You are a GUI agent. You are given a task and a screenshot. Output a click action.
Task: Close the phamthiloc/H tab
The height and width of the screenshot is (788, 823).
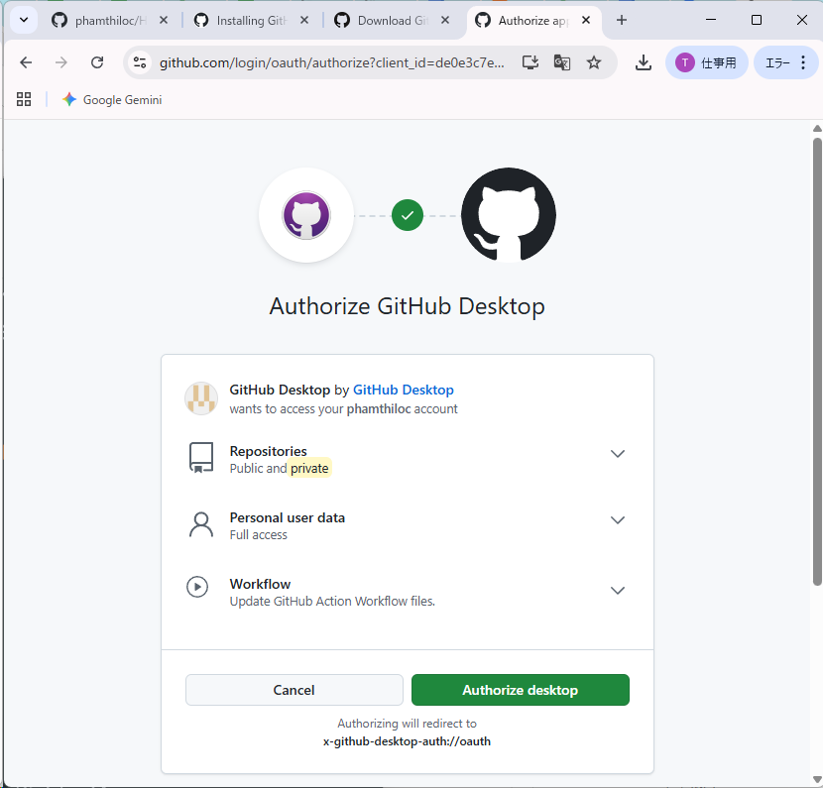164,21
